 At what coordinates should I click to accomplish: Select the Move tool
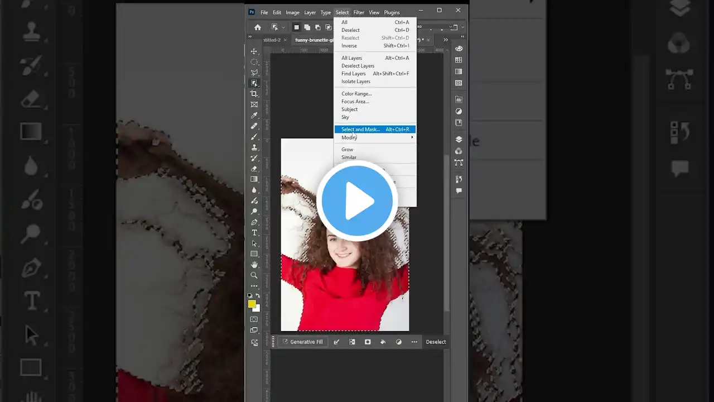pyautogui.click(x=254, y=51)
